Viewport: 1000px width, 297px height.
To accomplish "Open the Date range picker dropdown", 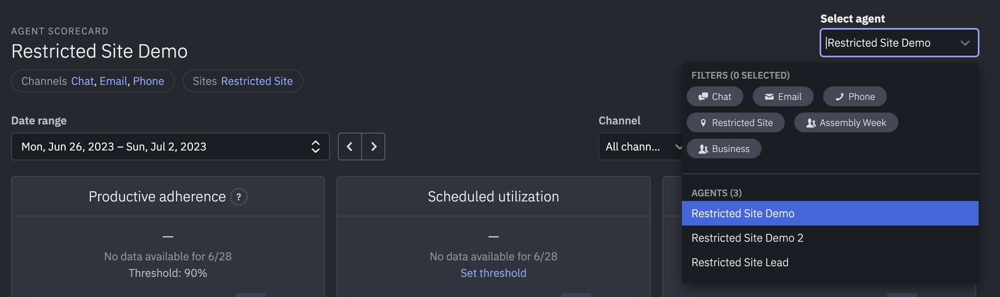I will [170, 147].
